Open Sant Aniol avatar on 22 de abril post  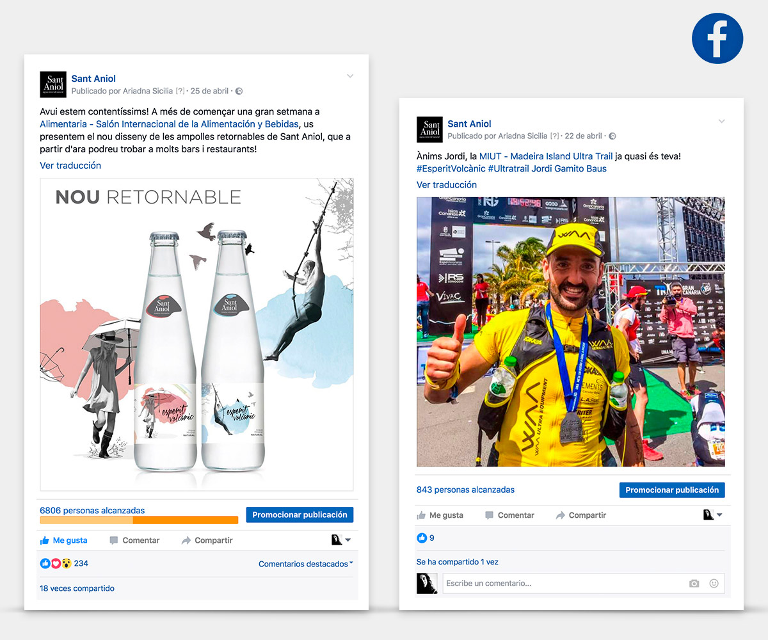(429, 129)
